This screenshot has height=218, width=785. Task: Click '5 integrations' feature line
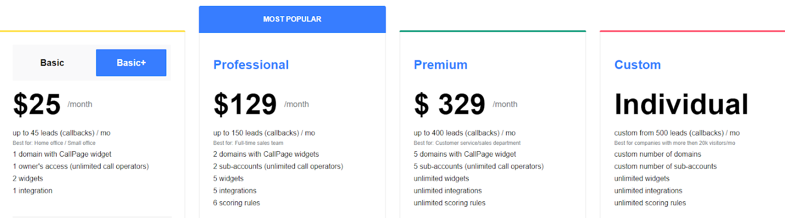coord(235,191)
